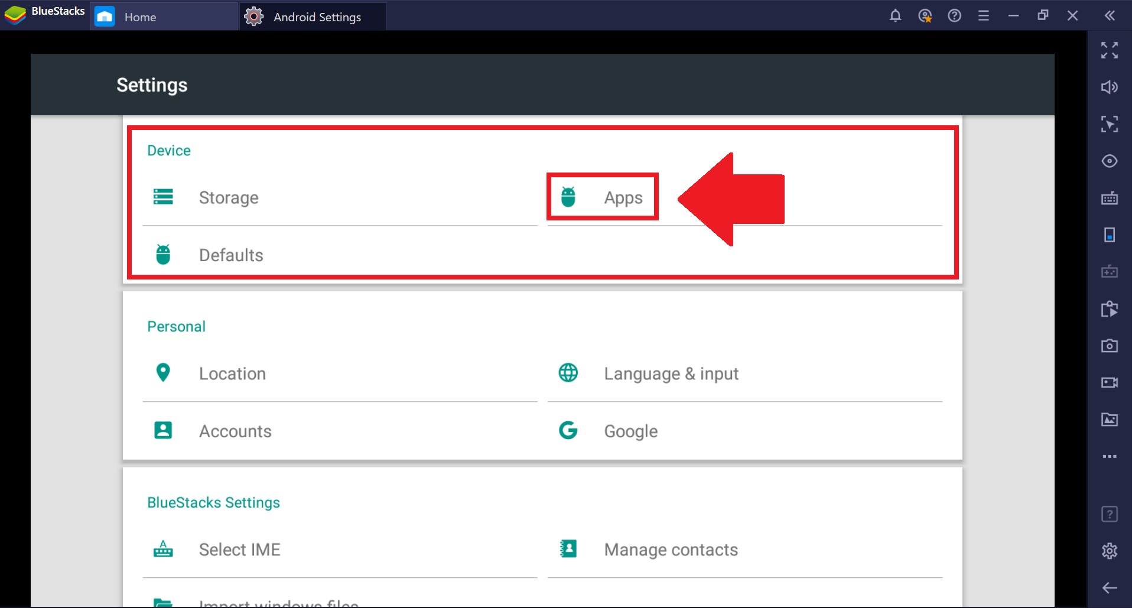Screen dimensions: 1132x608
Task: Collapse the side toolbar with double chevron
Action: coord(1110,16)
